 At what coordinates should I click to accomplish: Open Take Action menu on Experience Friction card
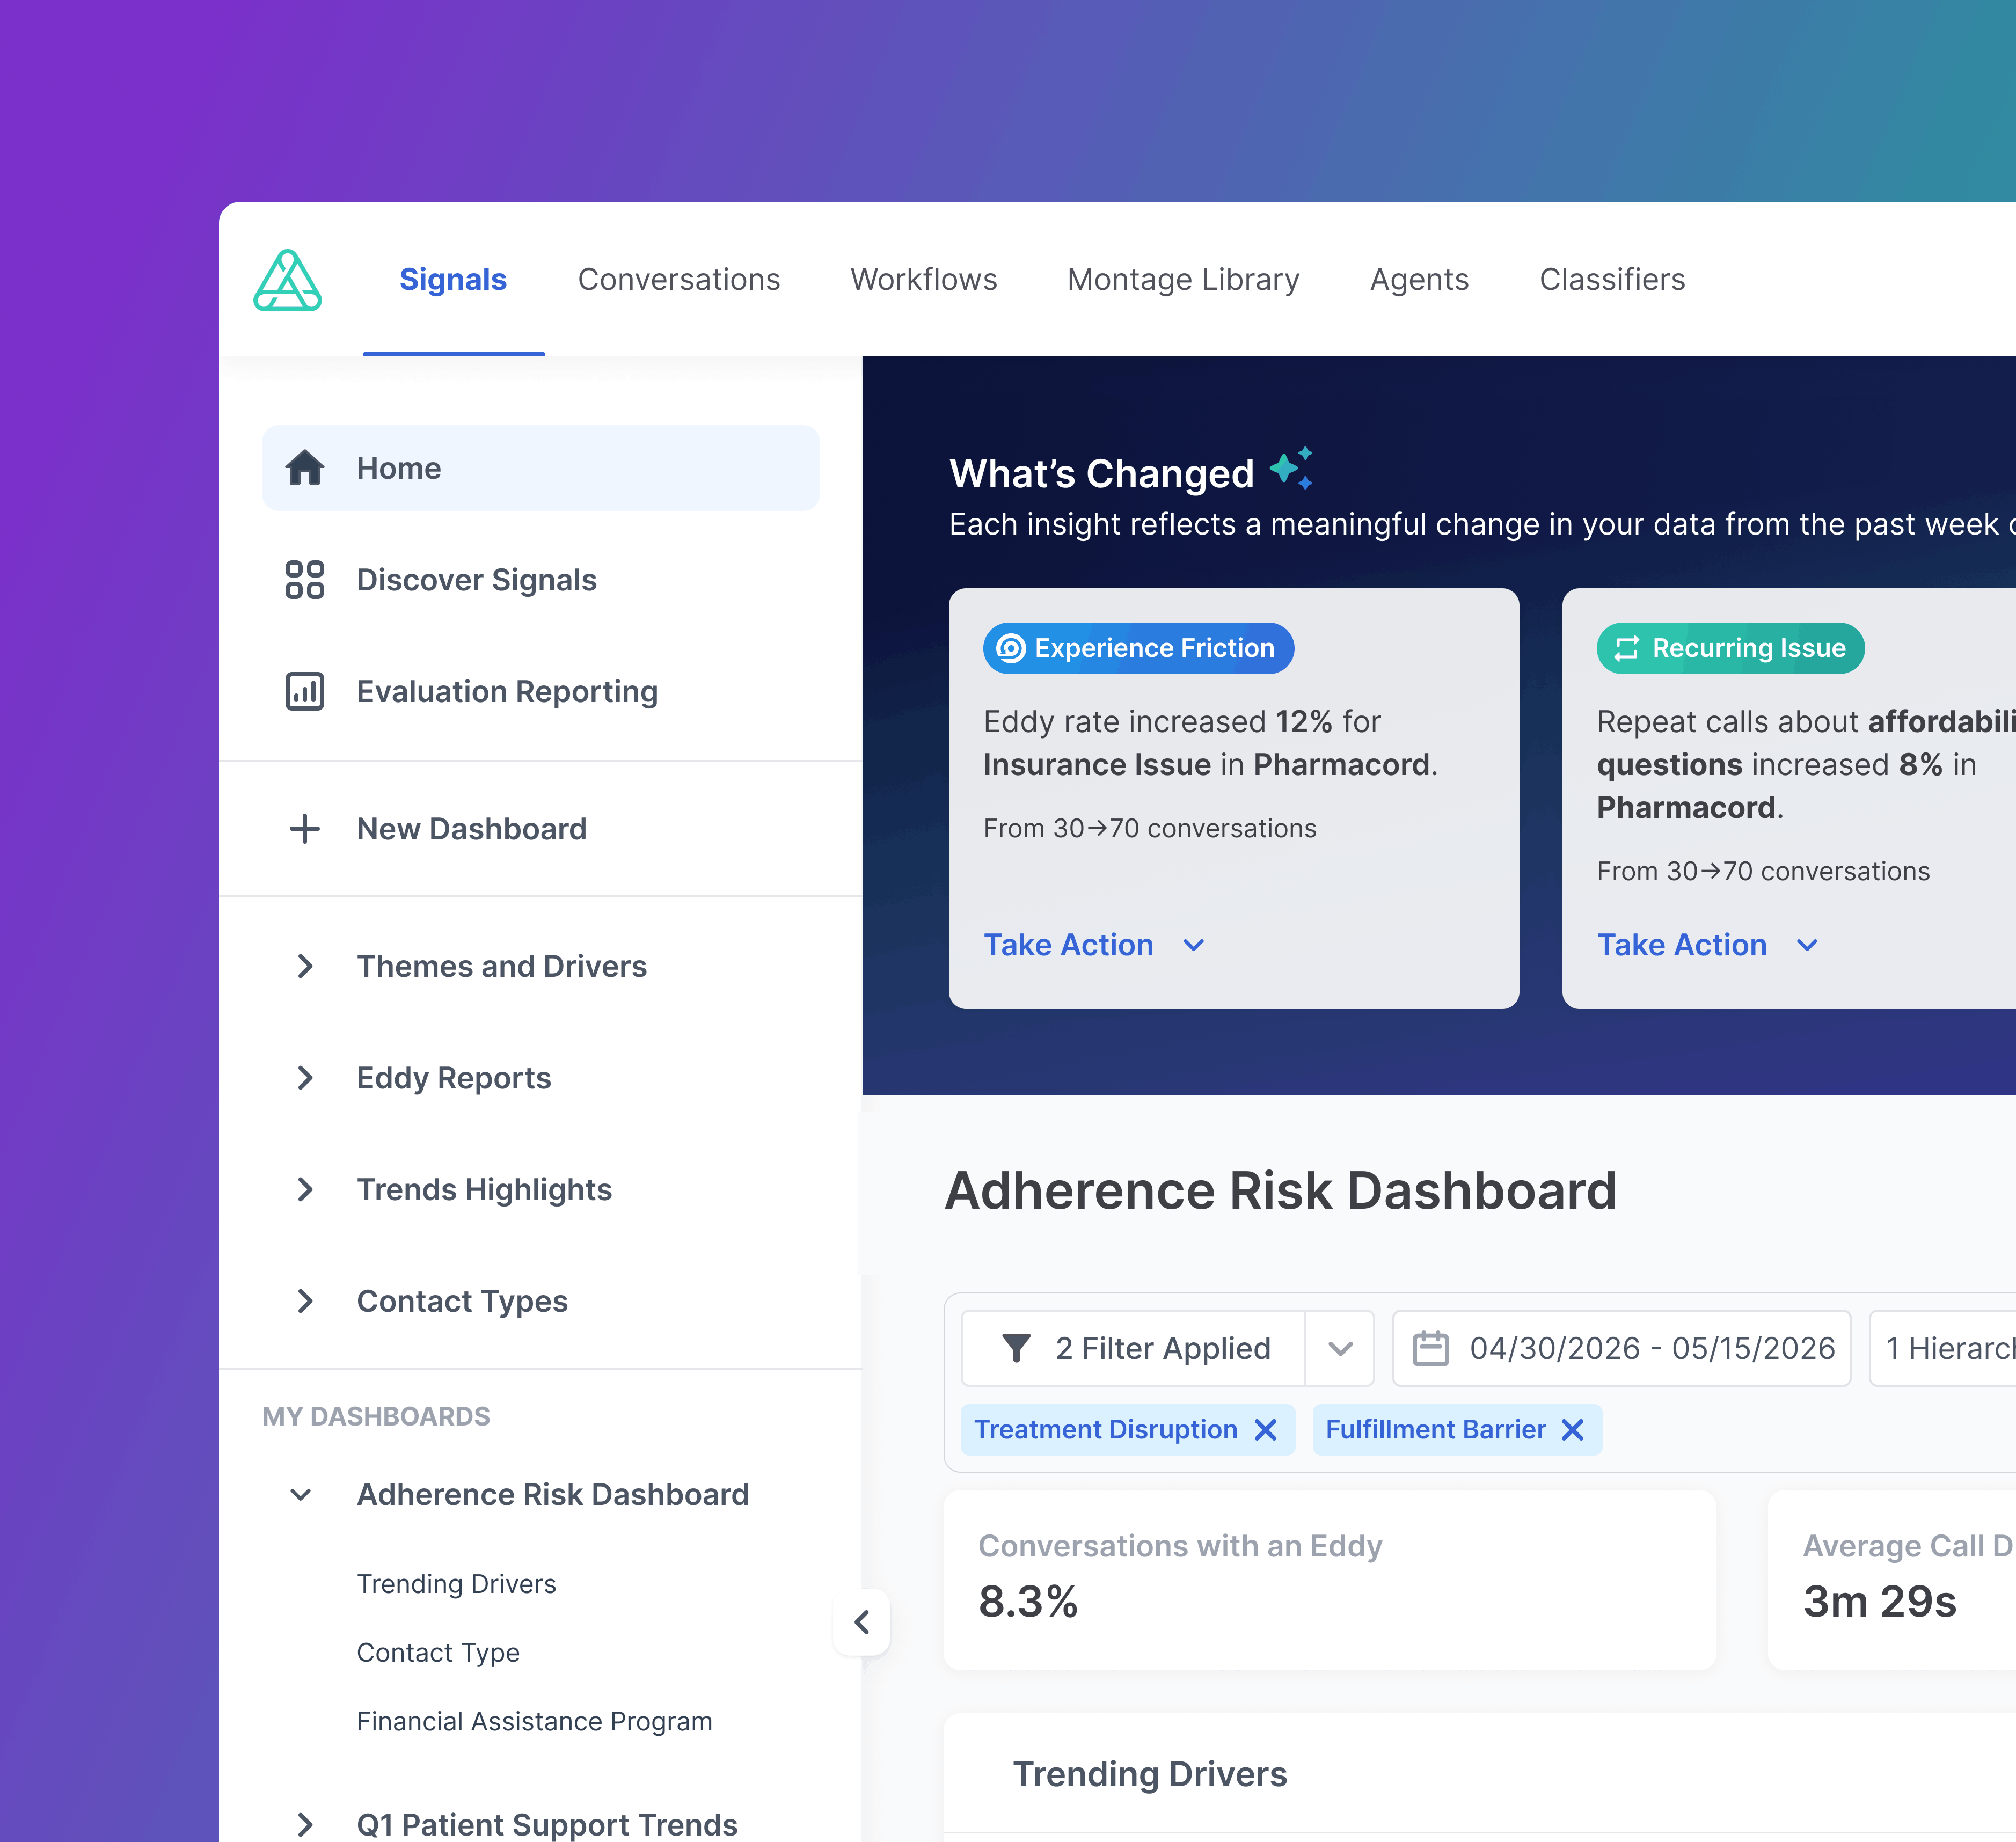tap(1094, 945)
